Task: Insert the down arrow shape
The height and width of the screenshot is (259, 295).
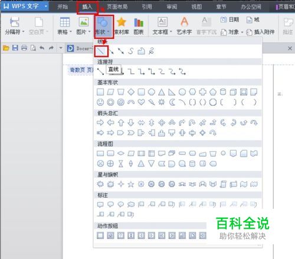Action: point(131,123)
